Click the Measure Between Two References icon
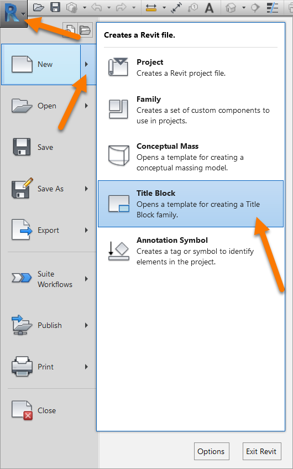The width and height of the screenshot is (293, 469). [151, 8]
